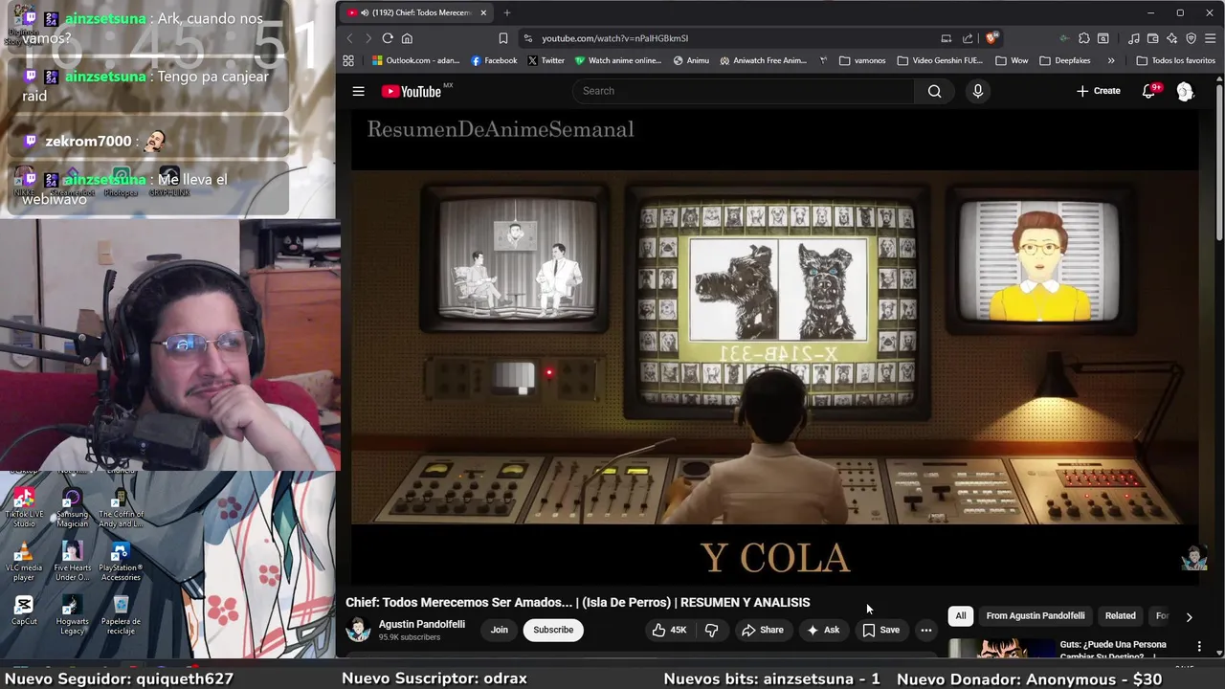Click the YouTube search magnifier button
The image size is (1225, 689).
click(934, 91)
